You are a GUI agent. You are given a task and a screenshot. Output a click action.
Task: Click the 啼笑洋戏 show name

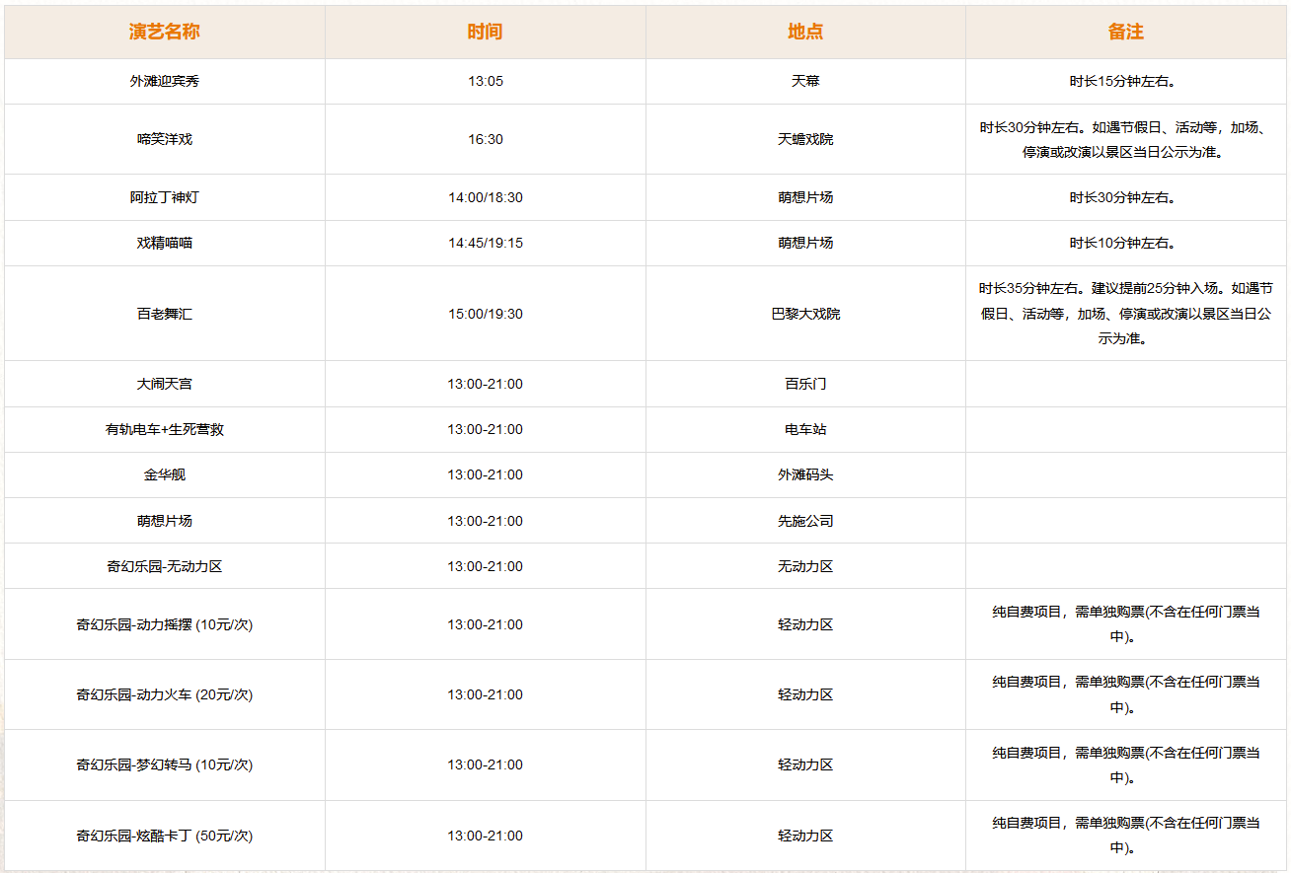164,139
